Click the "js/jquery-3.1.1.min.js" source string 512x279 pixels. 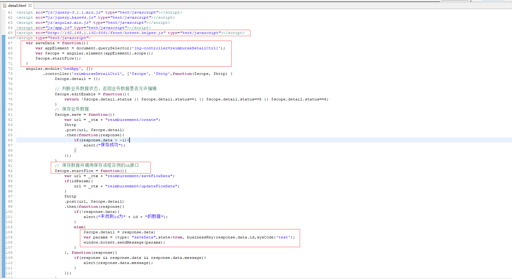click(x=74, y=12)
